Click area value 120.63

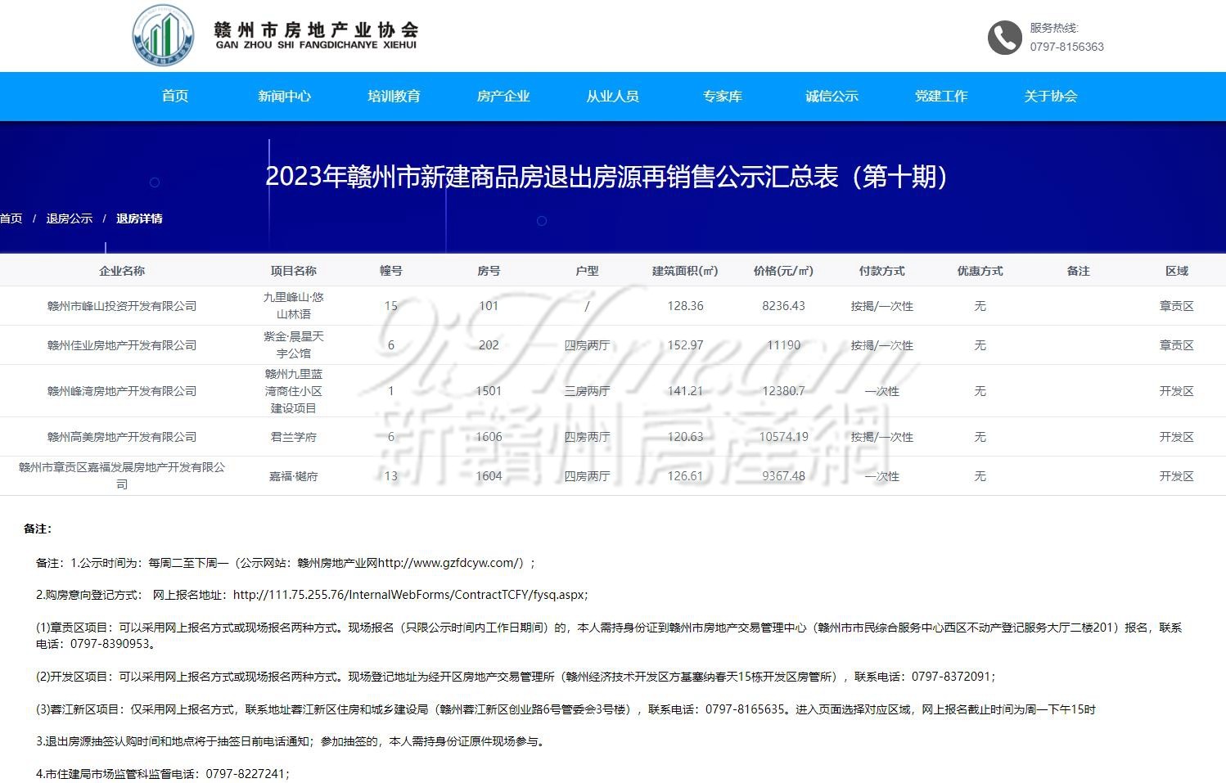coord(685,437)
